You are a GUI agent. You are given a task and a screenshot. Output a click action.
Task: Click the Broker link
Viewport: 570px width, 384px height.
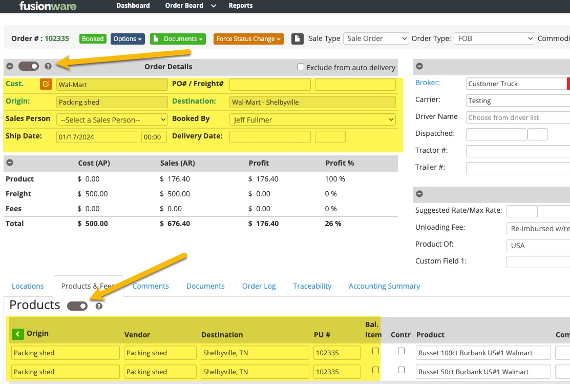pyautogui.click(x=427, y=82)
